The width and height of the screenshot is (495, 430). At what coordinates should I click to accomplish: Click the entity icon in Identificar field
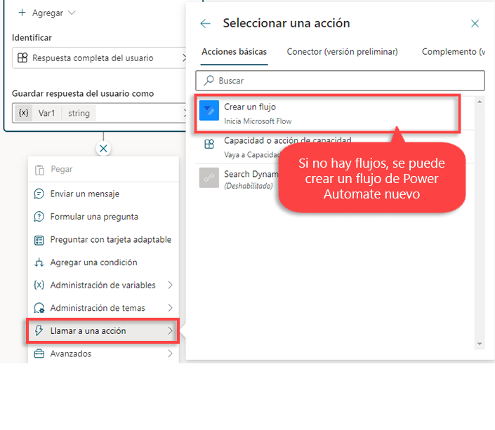22,58
